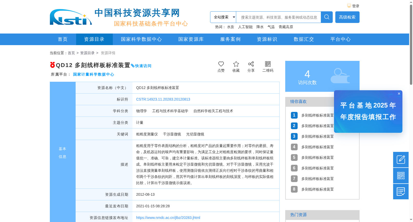The image size is (413, 222).
Task: Click hot word 降水
Action: (x=260, y=27)
